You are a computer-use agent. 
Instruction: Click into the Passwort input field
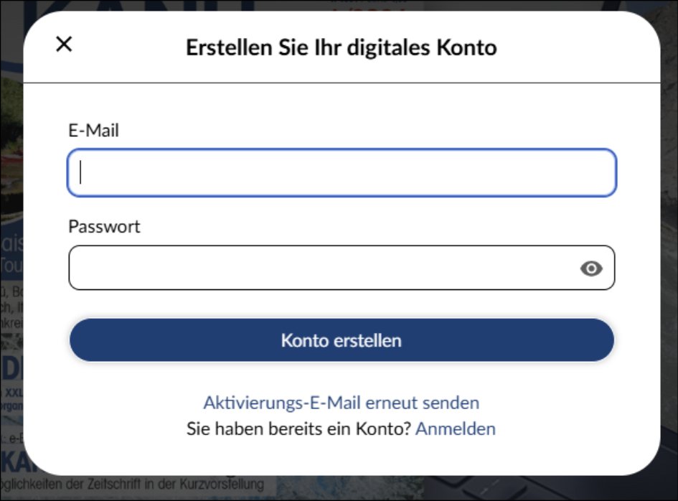point(323,268)
